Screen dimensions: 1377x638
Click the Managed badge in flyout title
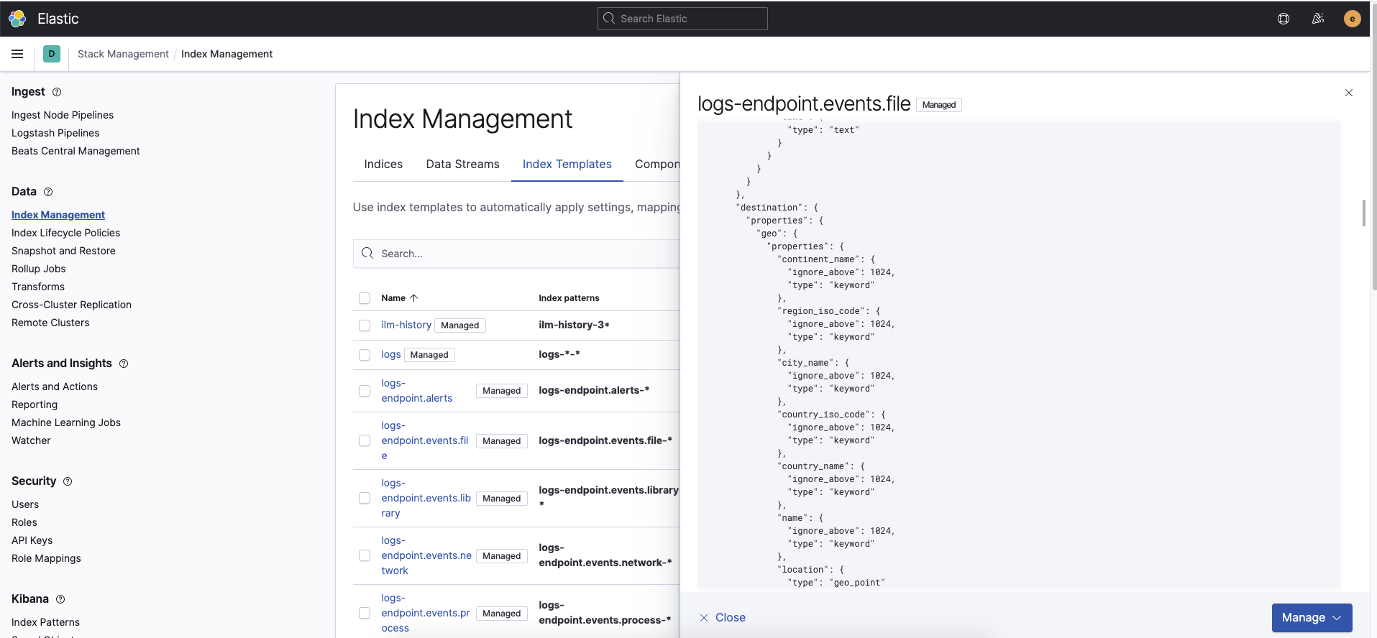click(x=939, y=105)
